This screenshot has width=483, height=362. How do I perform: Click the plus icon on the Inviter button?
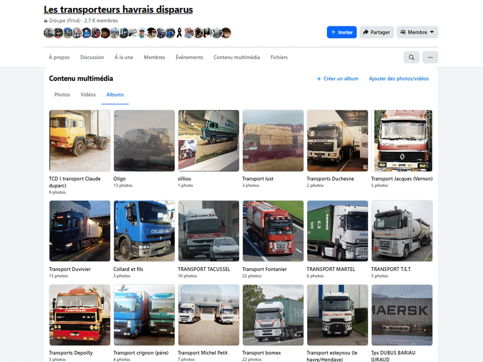[332, 33]
